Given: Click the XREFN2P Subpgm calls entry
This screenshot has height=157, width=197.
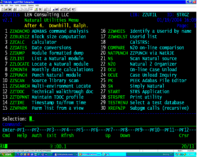Looking at the screenshot, I should click(145, 108).
